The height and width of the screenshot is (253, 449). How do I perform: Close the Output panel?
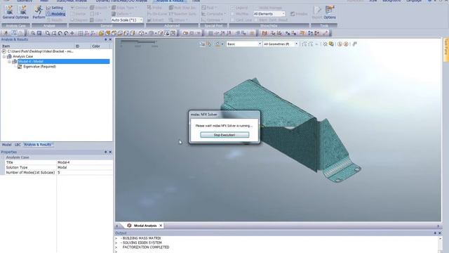pos(440,233)
